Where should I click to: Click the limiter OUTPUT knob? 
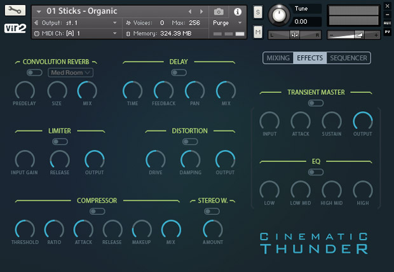pos(95,160)
